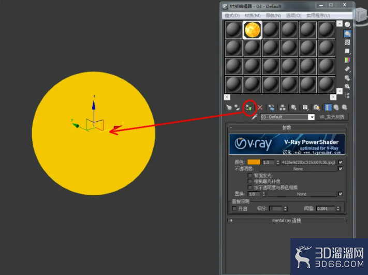368x275 pixels.
Task: Toggle the Show End Result icon
Action: (x=328, y=108)
